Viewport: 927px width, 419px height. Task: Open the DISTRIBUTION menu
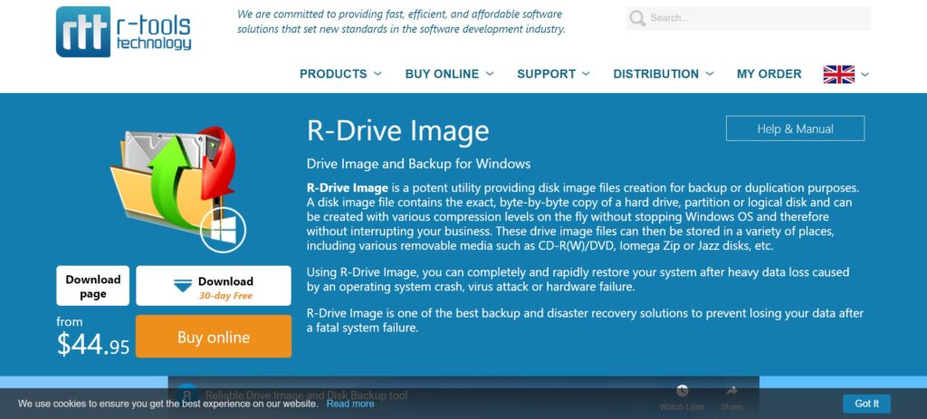click(655, 74)
